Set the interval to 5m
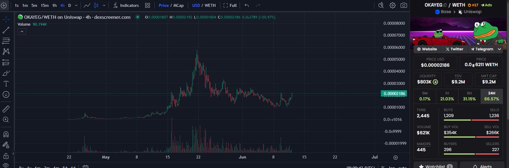 click(x=34, y=5)
